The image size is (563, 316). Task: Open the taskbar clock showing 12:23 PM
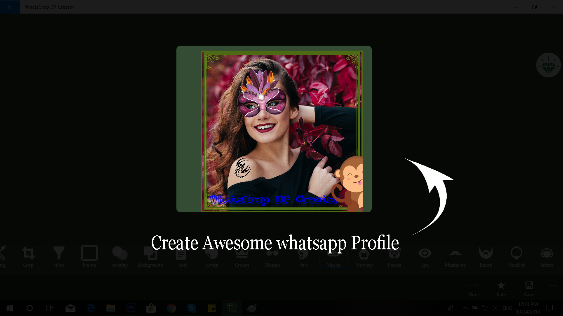[528, 308]
